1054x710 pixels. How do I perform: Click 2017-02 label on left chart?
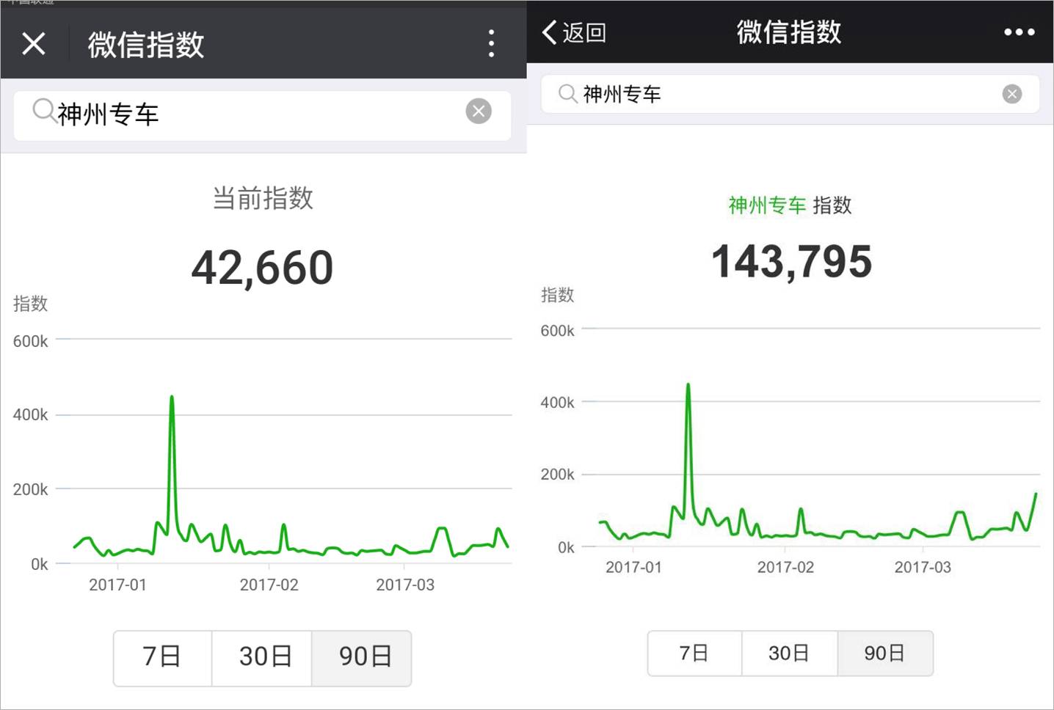[x=269, y=585]
